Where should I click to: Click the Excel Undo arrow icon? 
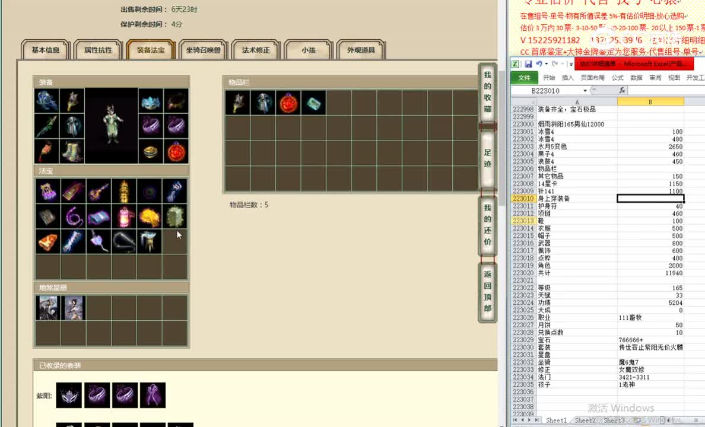coord(539,64)
